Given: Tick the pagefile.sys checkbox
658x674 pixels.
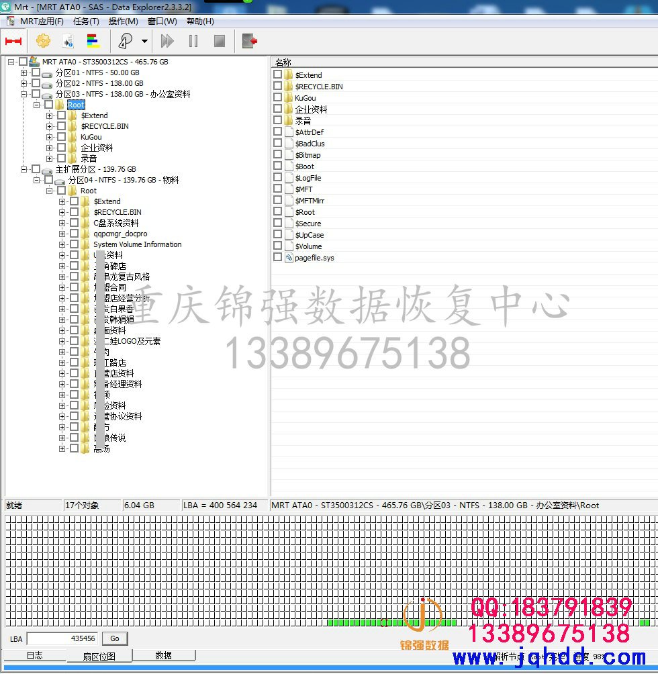Looking at the screenshot, I should coord(278,257).
